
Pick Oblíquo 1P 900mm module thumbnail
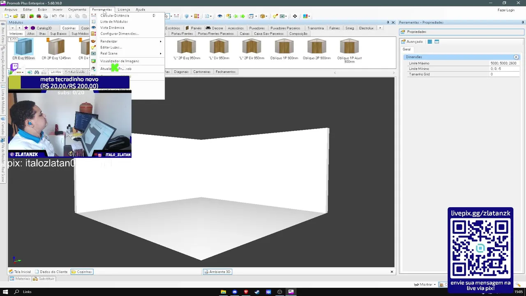coord(284,49)
